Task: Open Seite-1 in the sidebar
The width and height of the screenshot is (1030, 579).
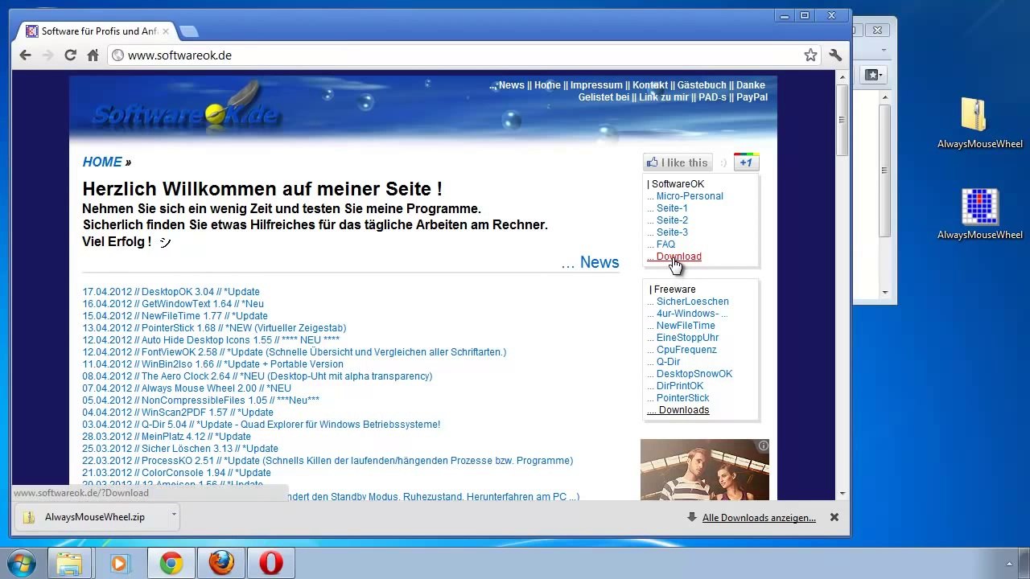Action: click(672, 208)
